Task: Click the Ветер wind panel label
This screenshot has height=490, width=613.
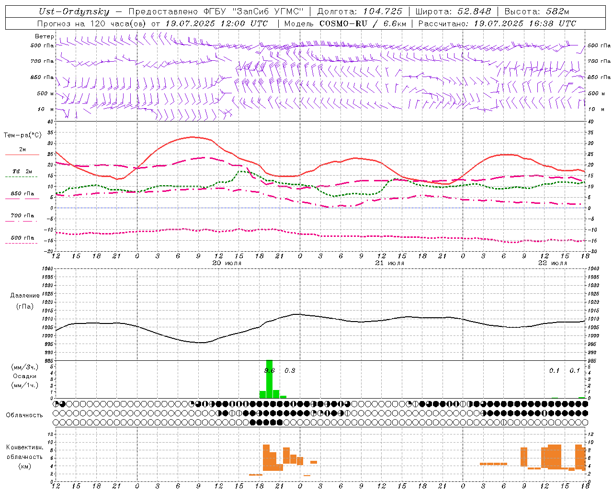Action: point(44,36)
